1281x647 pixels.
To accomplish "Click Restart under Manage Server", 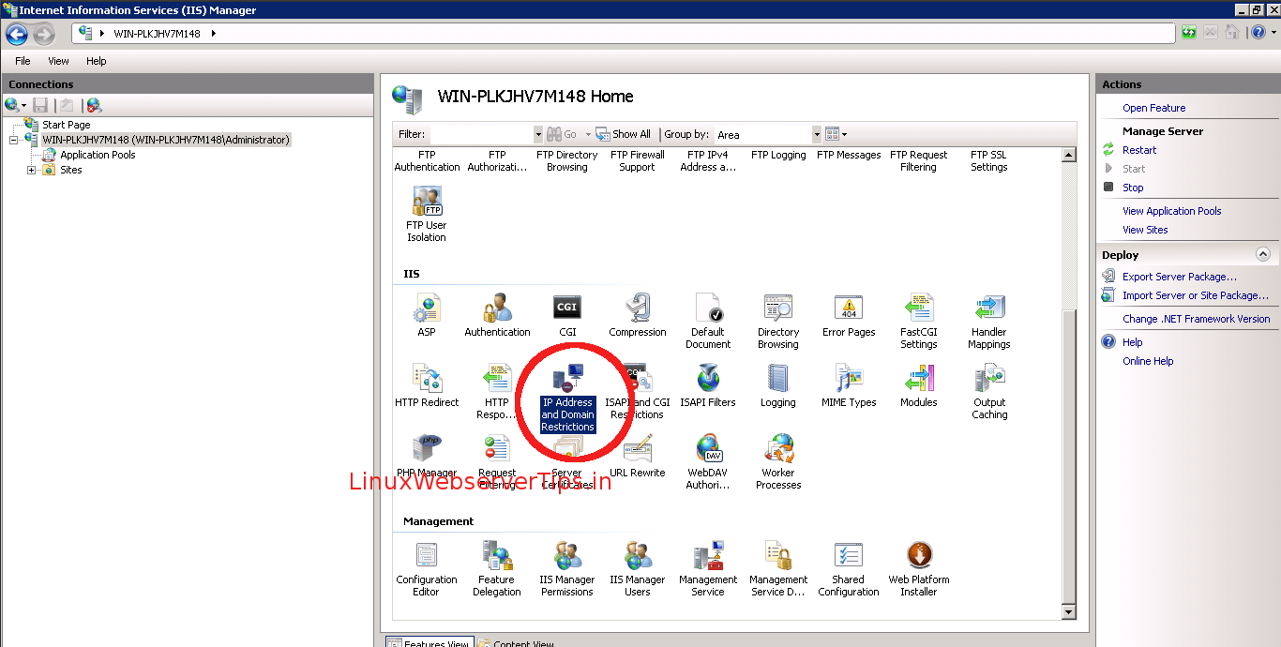I will [x=1139, y=150].
